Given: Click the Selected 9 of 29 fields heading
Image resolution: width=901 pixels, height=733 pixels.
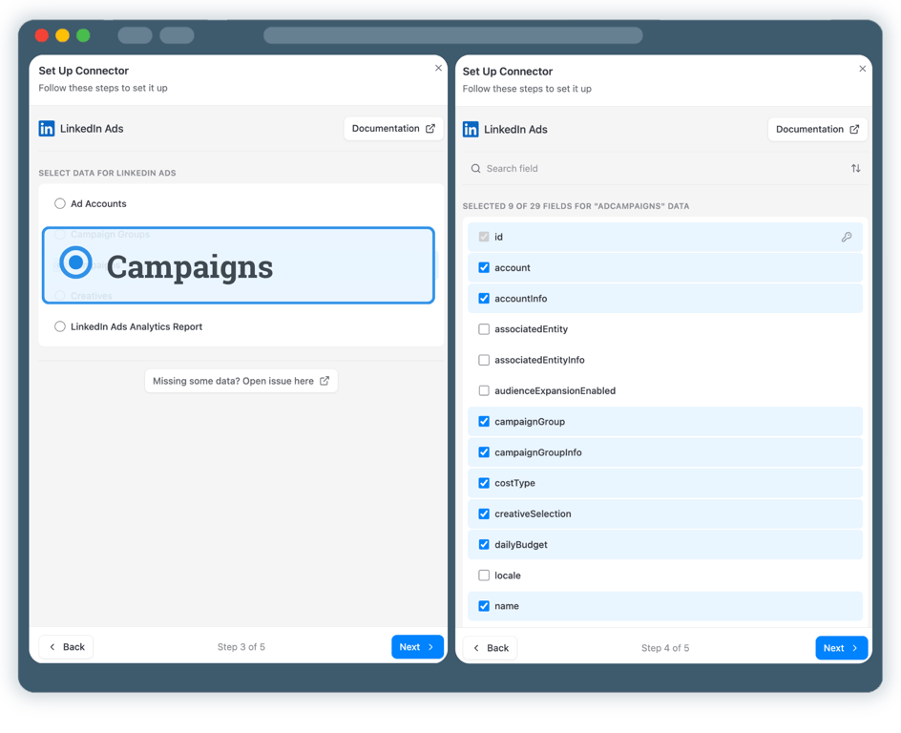Looking at the screenshot, I should (x=576, y=206).
